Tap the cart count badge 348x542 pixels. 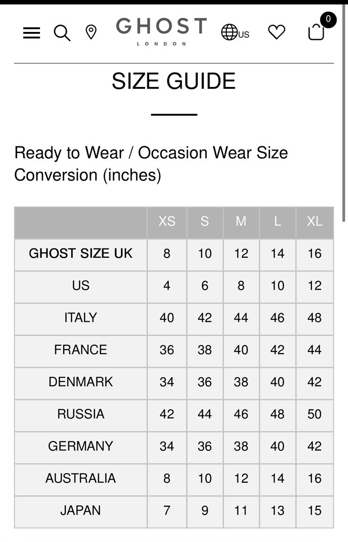tap(328, 20)
